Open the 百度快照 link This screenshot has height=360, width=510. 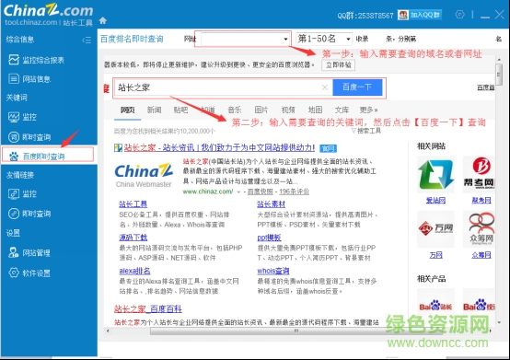point(261,192)
